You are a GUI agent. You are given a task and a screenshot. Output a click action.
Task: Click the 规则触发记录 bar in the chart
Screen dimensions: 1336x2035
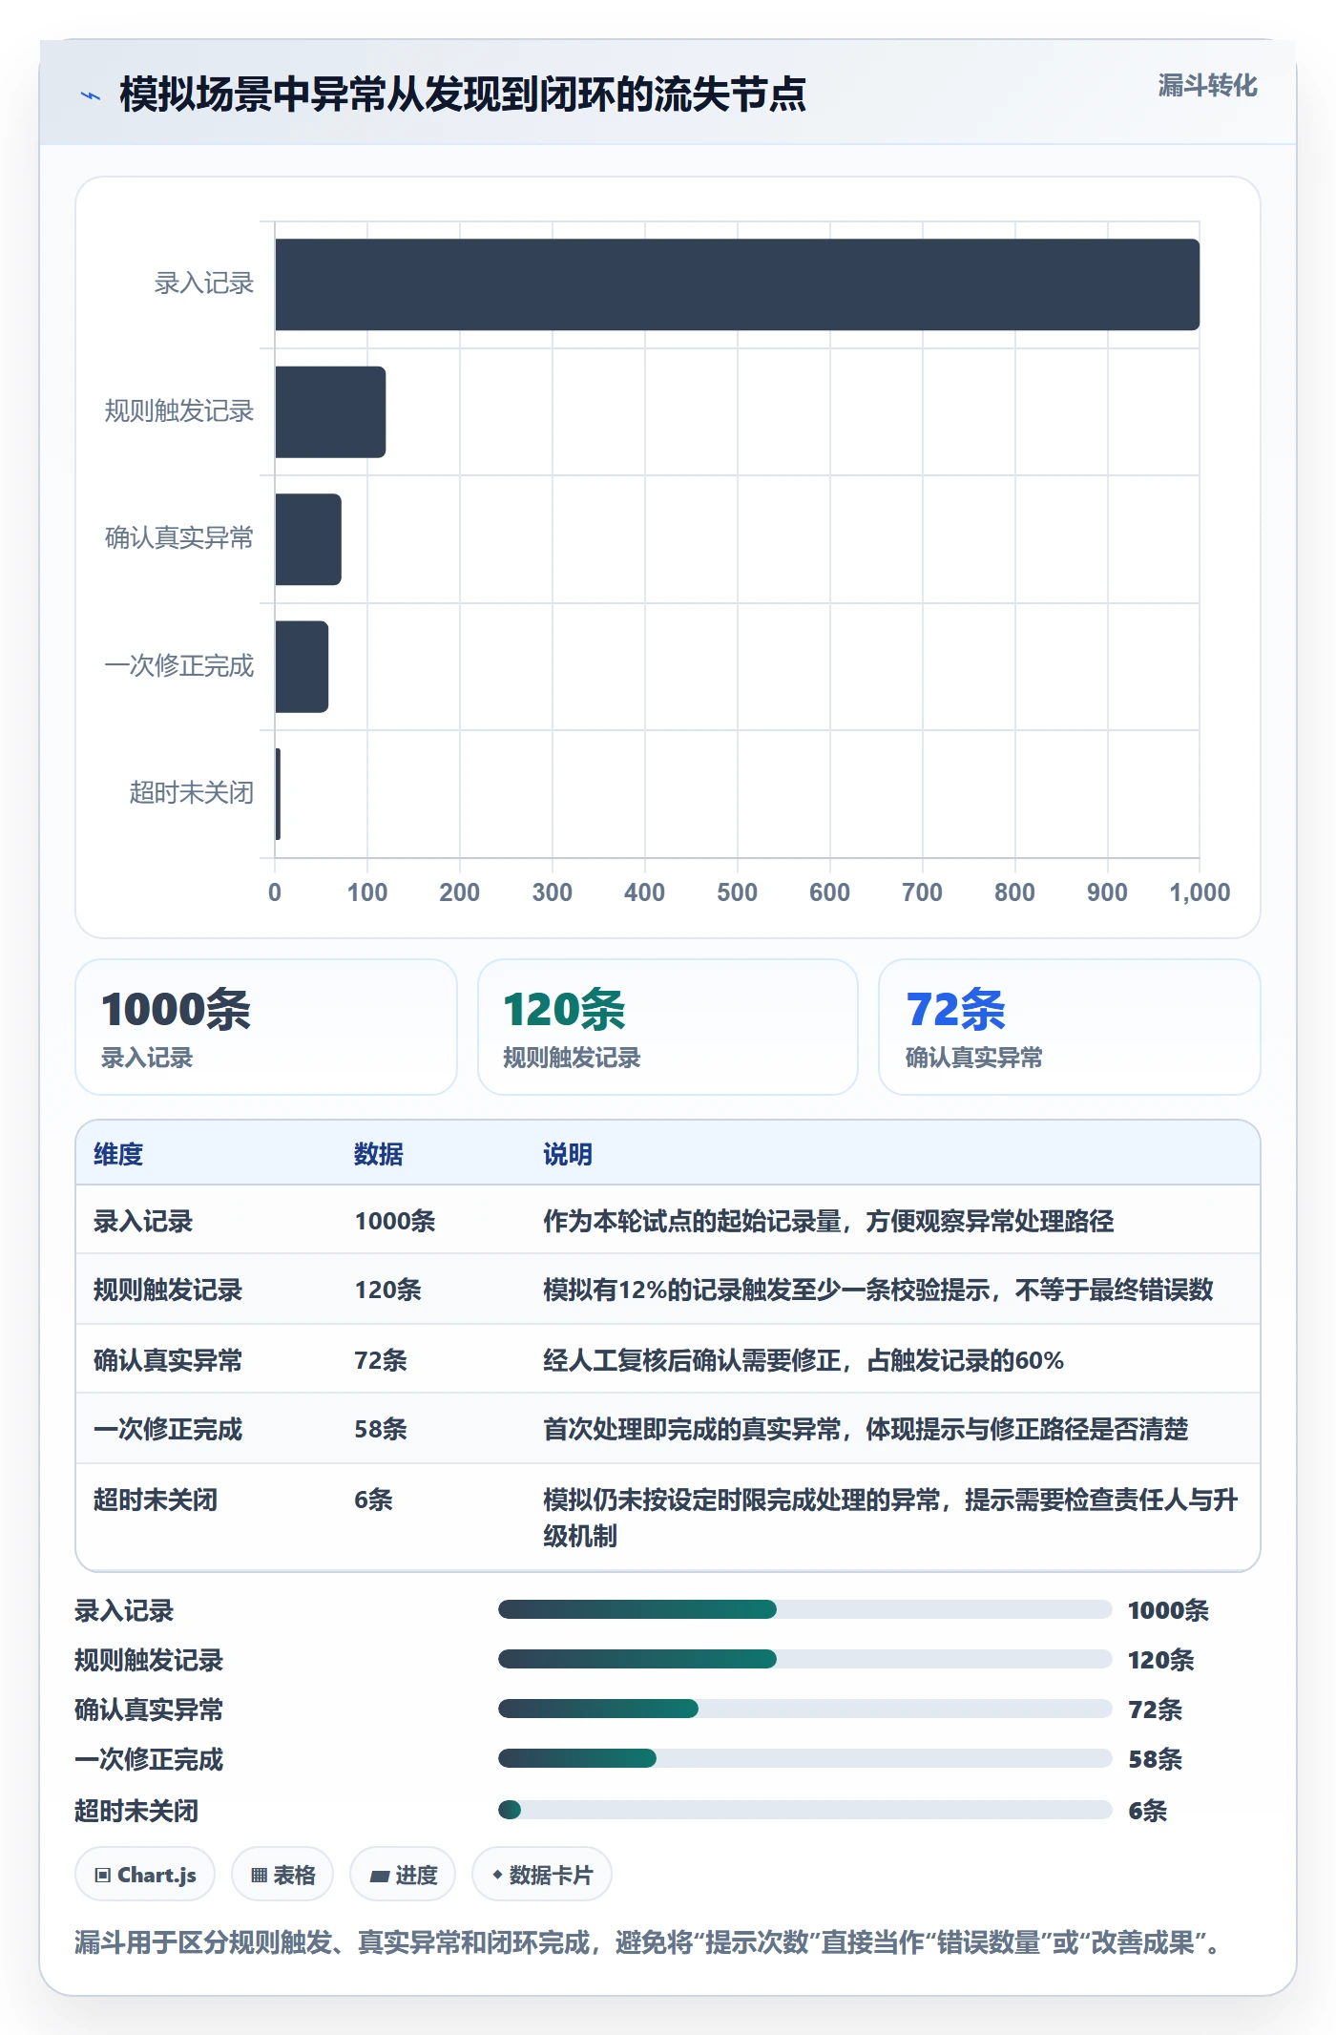coord(330,411)
